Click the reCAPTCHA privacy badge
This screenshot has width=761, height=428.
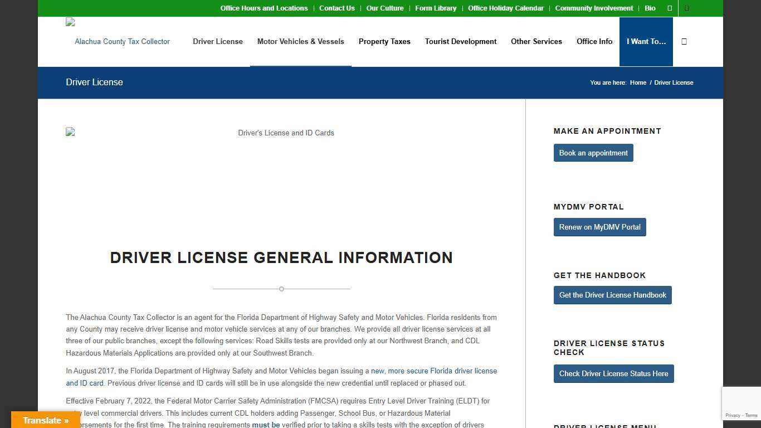[742, 402]
